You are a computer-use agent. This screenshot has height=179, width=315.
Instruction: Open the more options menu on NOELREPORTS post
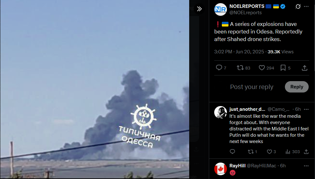tap(306, 6)
